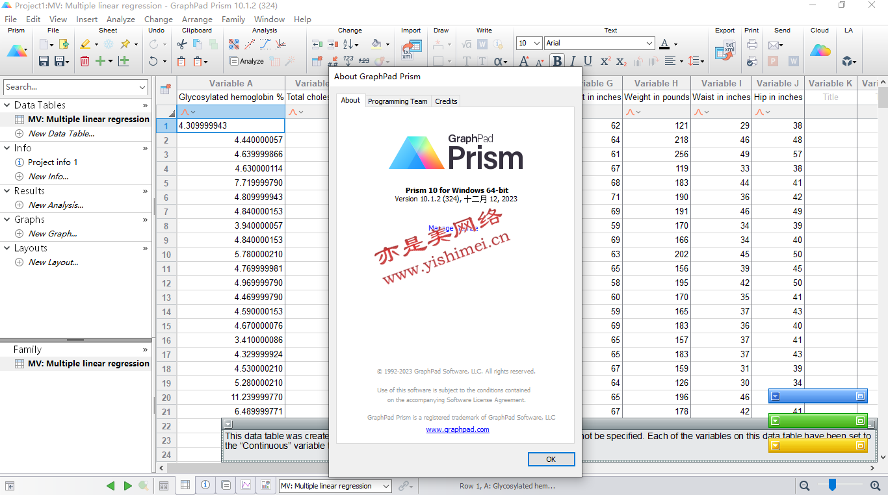This screenshot has width=888, height=495.
Task: Click the Print printer icon
Action: click(x=752, y=44)
